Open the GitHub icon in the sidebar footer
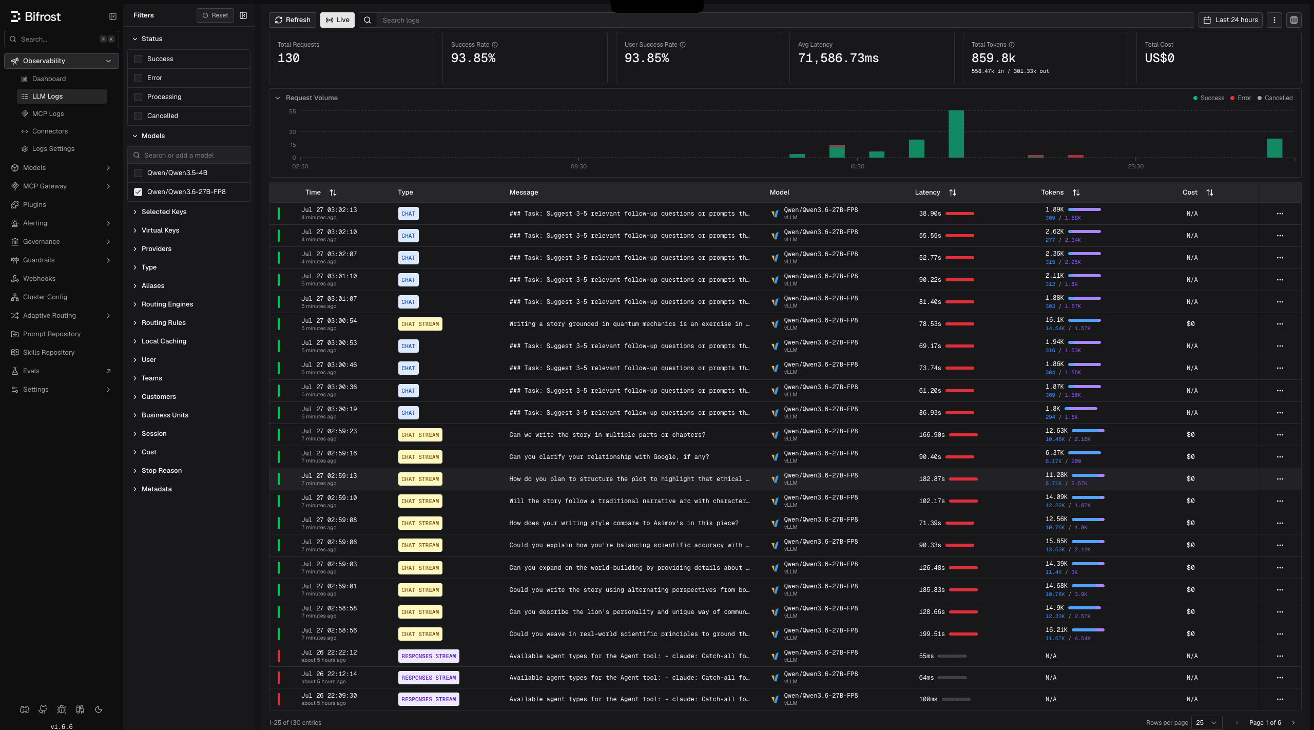This screenshot has height=730, width=1314. point(43,709)
